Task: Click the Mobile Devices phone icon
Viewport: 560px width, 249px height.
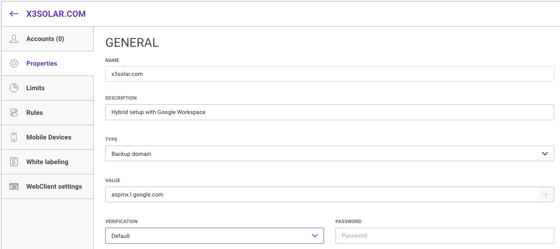Action: tap(14, 137)
